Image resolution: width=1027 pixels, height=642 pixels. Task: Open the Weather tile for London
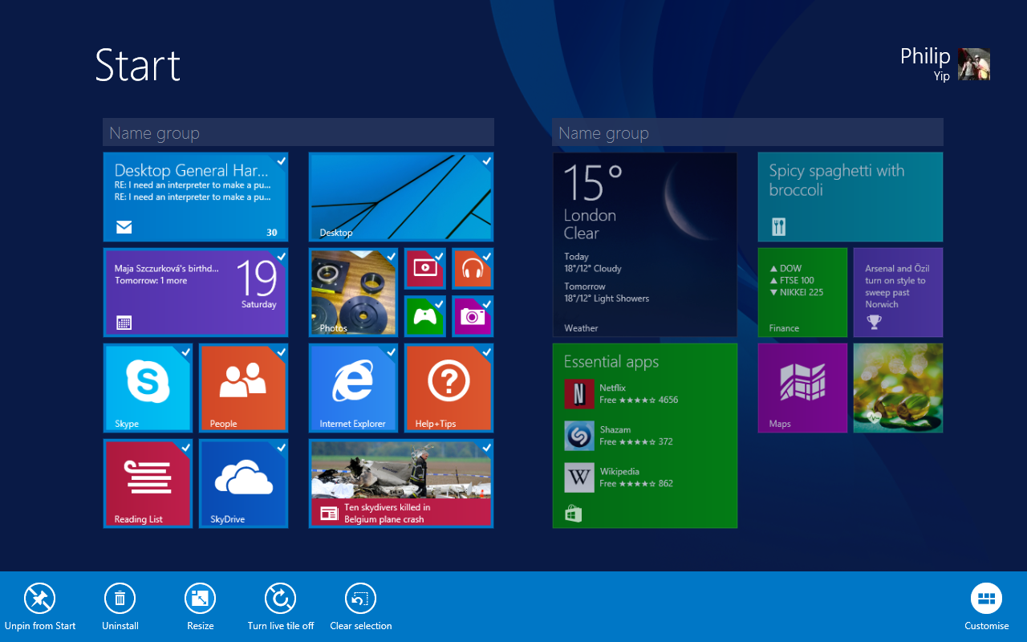click(645, 245)
